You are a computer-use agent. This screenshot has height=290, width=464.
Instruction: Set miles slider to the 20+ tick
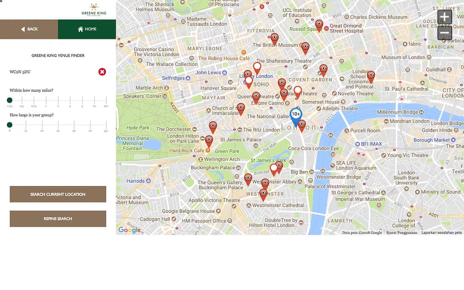click(x=106, y=100)
